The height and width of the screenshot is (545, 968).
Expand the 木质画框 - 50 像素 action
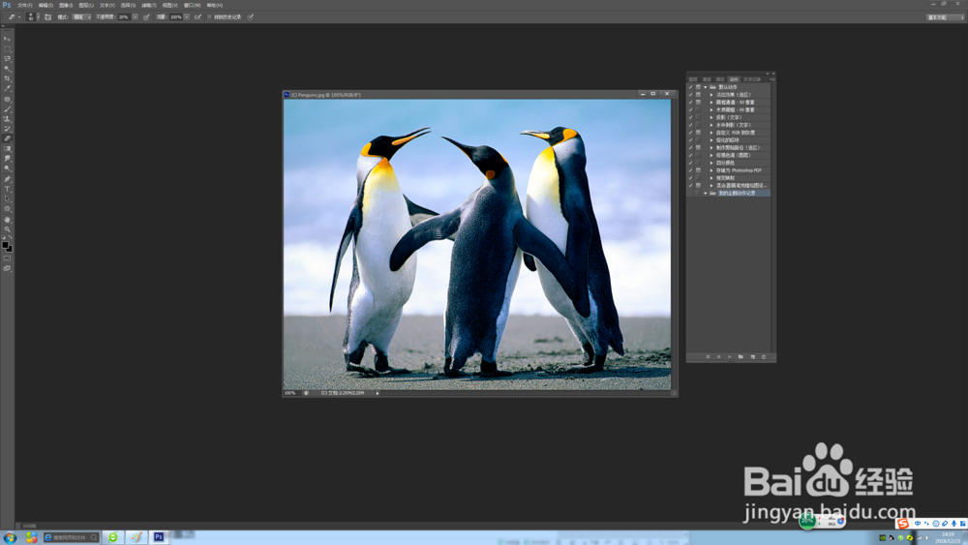coord(711,109)
